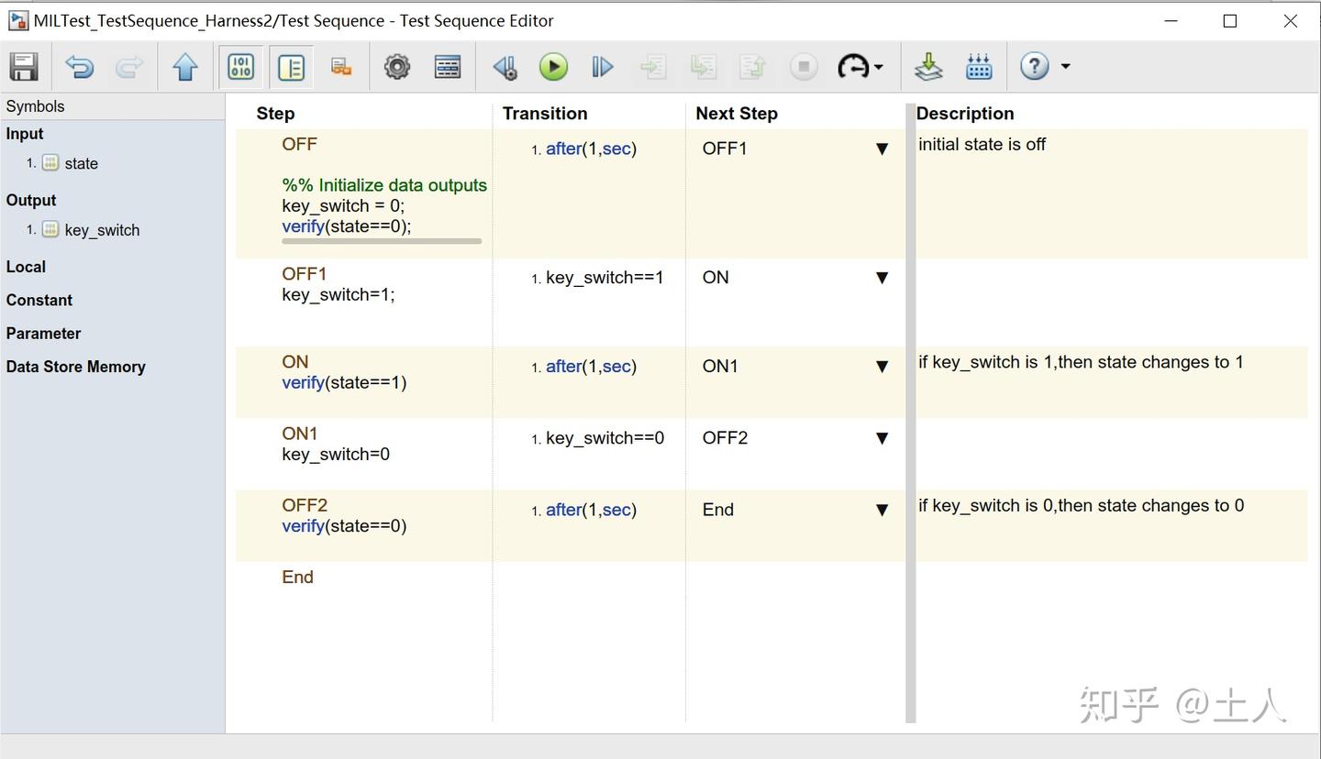Select the key_switch output symbol
Image resolution: width=1321 pixels, height=759 pixels.
click(102, 230)
